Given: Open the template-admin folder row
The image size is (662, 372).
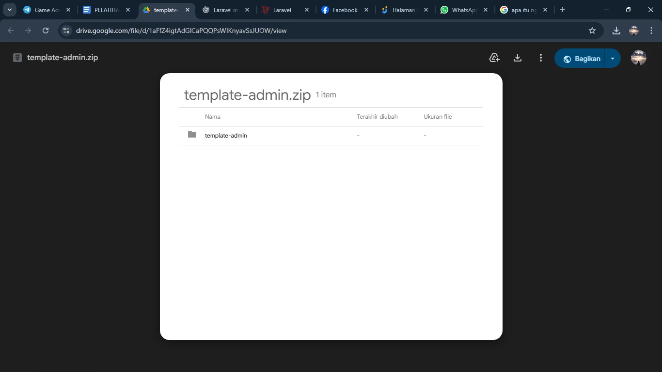Looking at the screenshot, I should pyautogui.click(x=226, y=136).
